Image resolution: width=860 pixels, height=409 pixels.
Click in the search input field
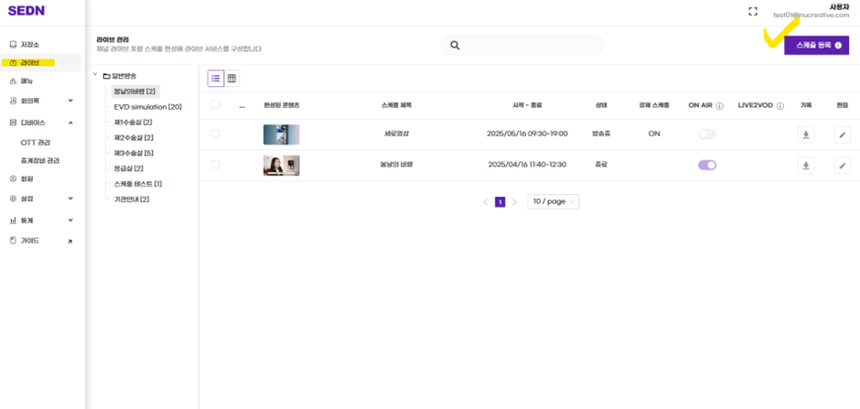(x=522, y=46)
